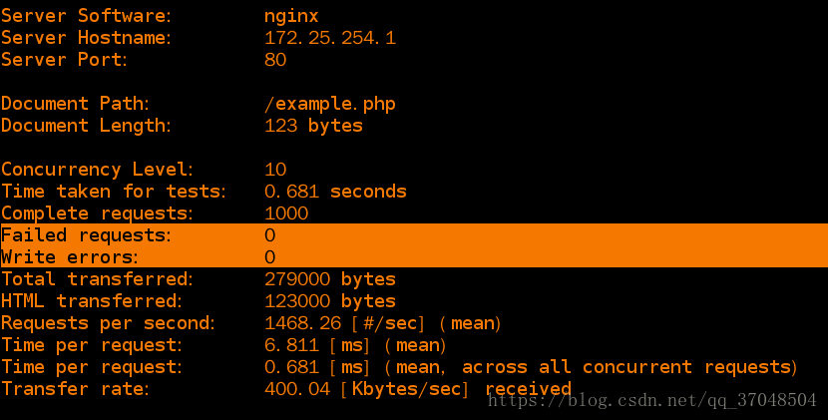Select the Failed requests value 0

(x=269, y=235)
